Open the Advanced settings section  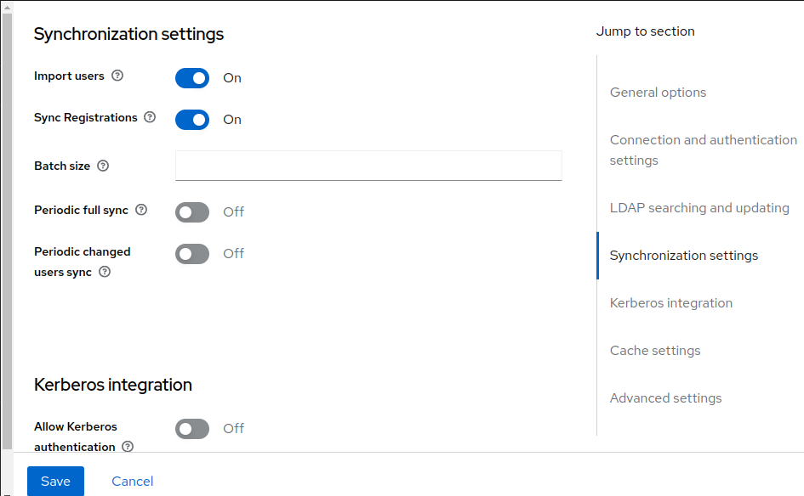click(x=665, y=397)
